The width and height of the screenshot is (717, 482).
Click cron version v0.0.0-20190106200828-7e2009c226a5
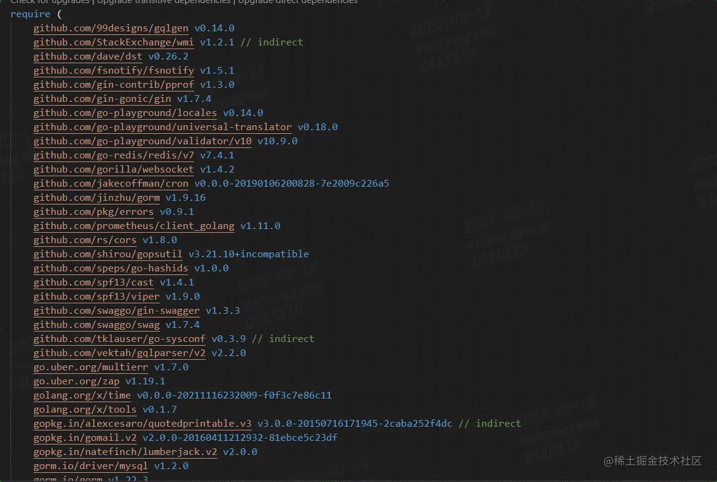point(292,184)
